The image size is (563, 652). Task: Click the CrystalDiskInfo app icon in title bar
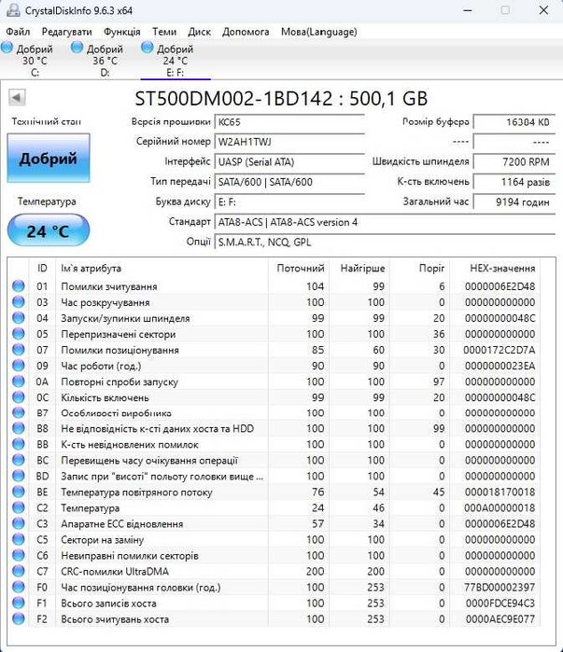point(13,10)
